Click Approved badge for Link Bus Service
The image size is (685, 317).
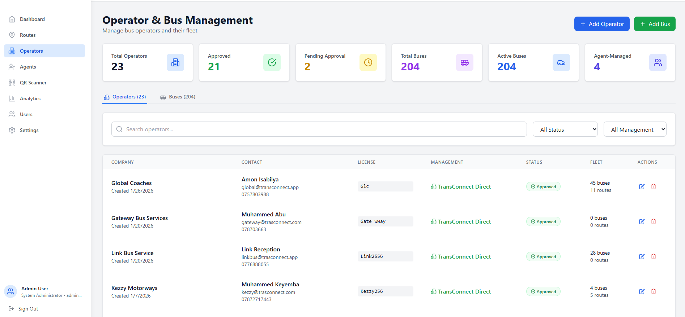(x=543, y=256)
